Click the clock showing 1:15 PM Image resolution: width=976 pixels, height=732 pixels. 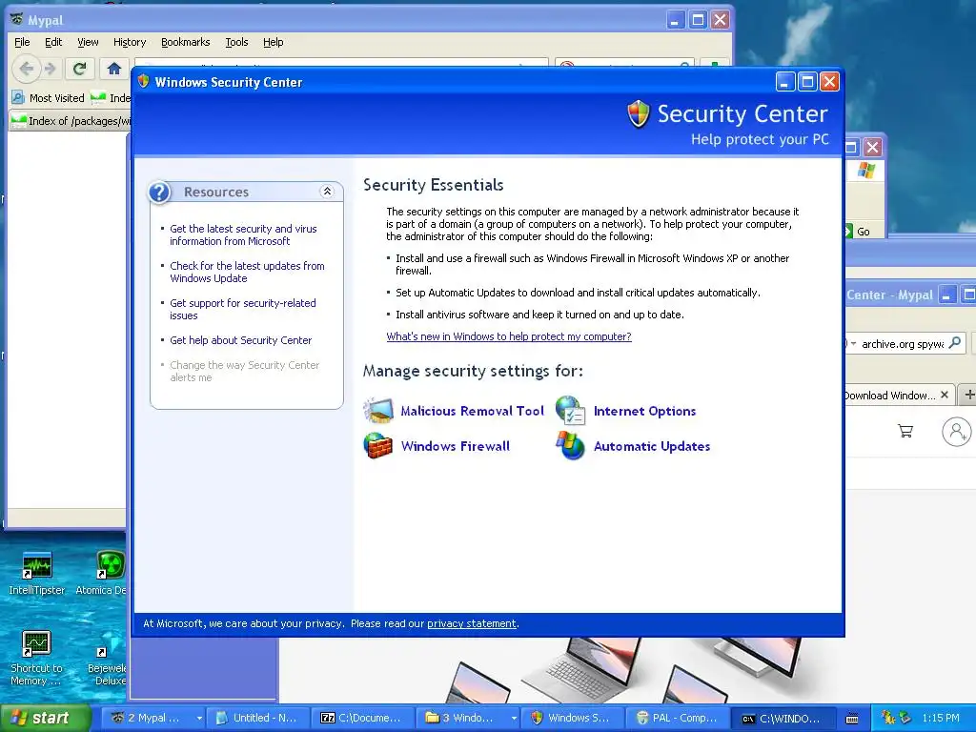941,718
